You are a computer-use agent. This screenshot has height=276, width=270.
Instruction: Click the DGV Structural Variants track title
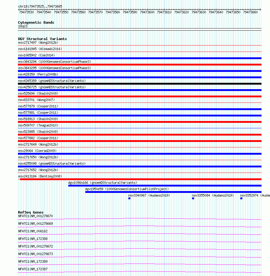(x=42, y=39)
